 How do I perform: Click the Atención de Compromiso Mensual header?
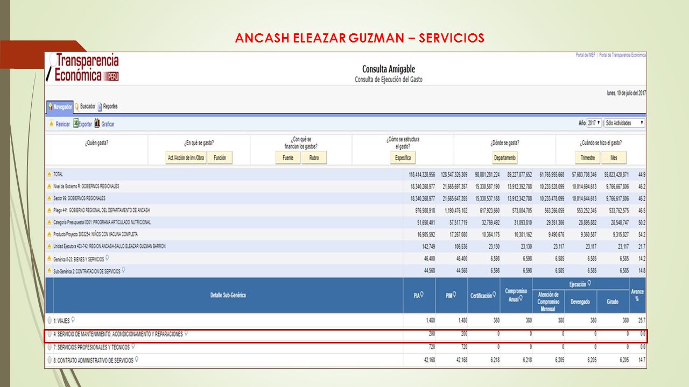[548, 302]
